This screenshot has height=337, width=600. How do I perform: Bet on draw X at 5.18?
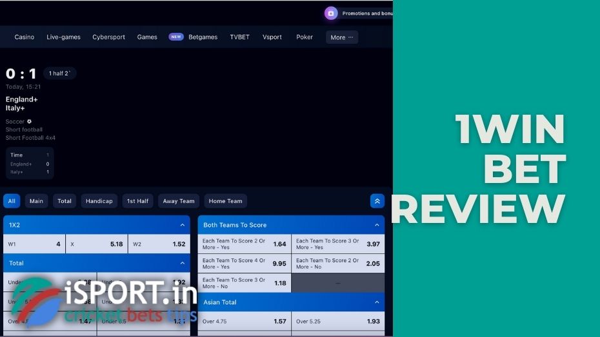point(97,244)
